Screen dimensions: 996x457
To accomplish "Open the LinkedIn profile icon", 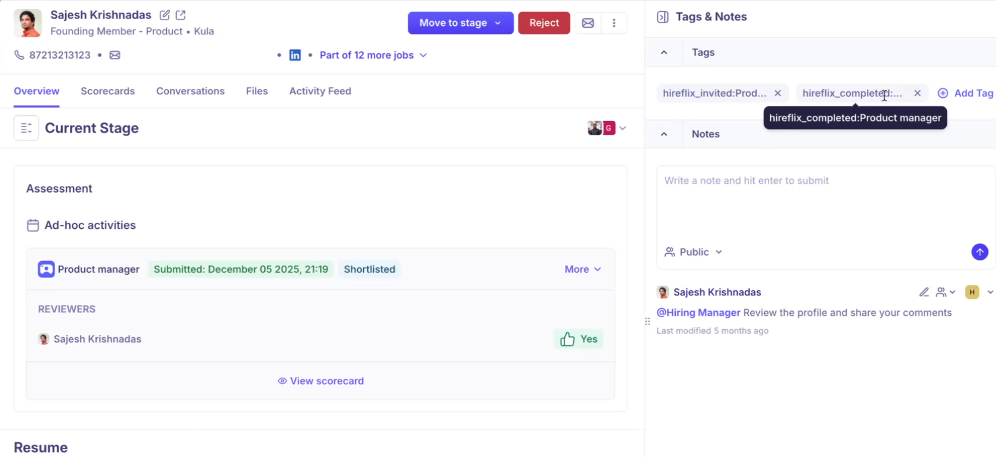I will pyautogui.click(x=295, y=55).
